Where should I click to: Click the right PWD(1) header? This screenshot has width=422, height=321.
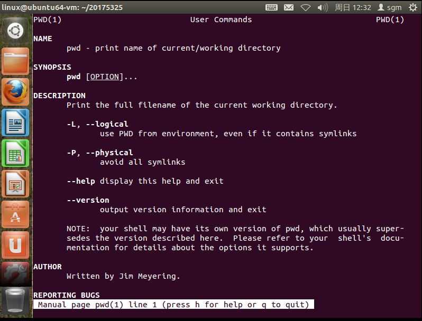tap(390, 20)
